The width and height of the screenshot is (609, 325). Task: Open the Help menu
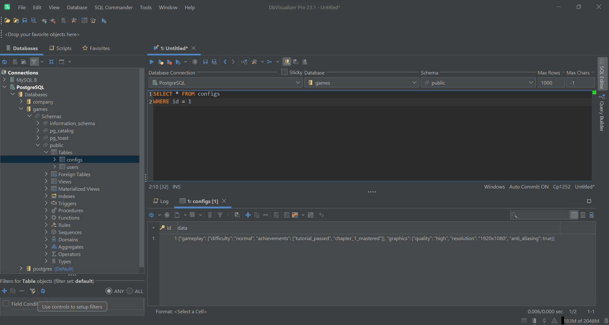pyautogui.click(x=190, y=7)
